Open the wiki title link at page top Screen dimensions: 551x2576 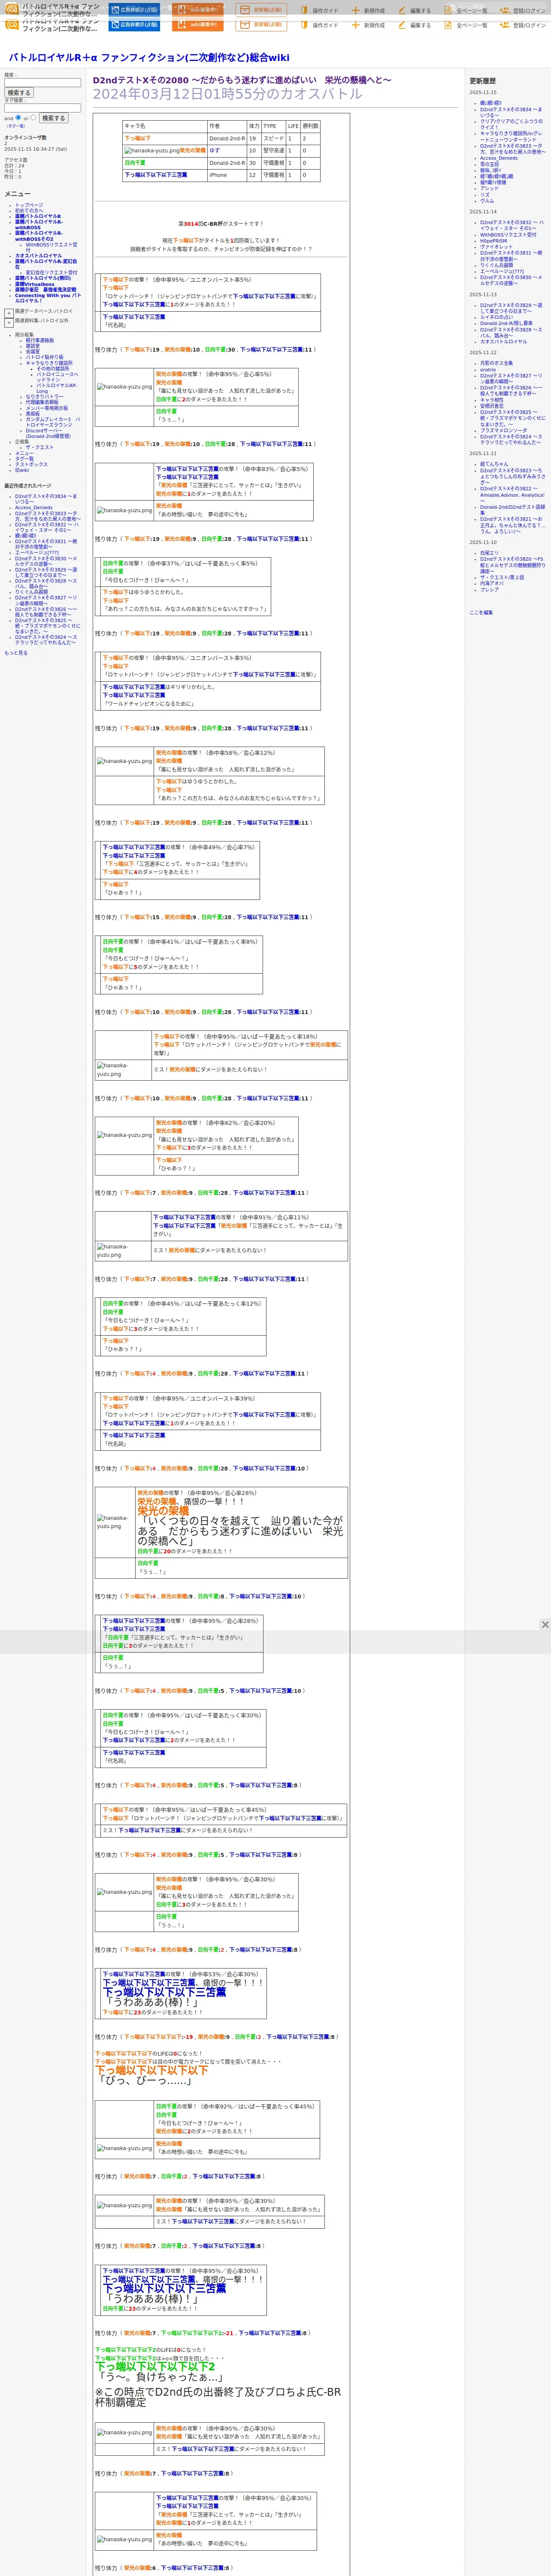click(149, 58)
